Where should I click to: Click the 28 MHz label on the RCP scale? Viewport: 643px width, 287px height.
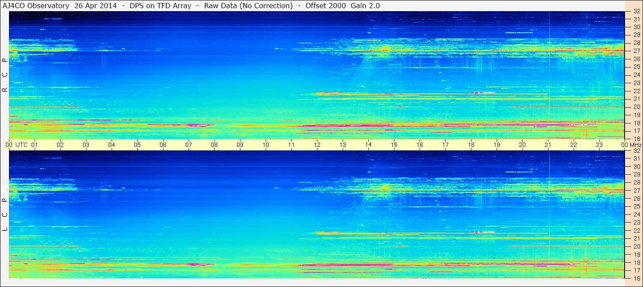[x=637, y=43]
